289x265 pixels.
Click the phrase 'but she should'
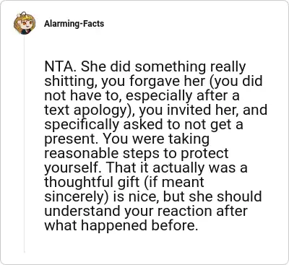click(x=212, y=196)
